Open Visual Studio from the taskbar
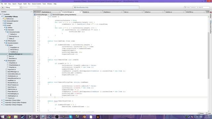 (50, 117)
